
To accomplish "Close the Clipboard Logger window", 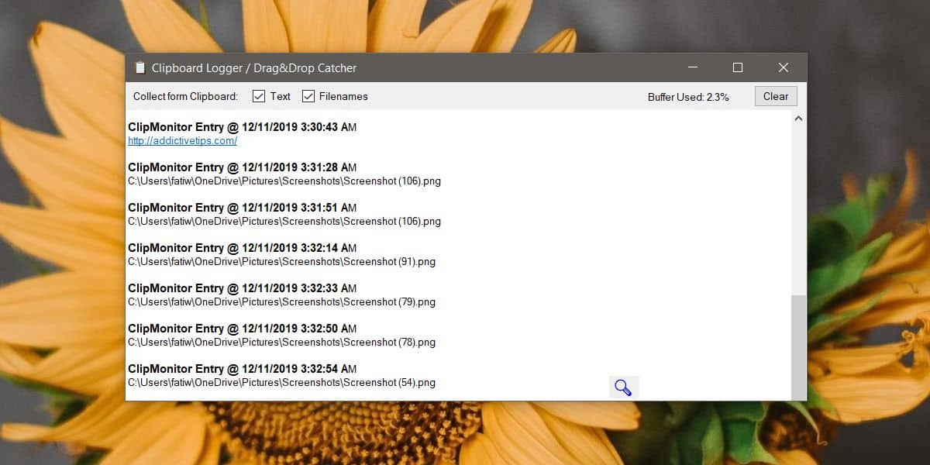I will pyautogui.click(x=784, y=67).
